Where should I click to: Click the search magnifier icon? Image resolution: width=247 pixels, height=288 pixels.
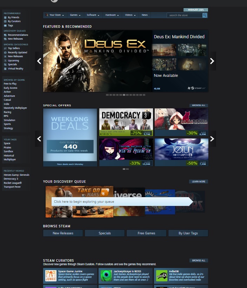(205, 15)
